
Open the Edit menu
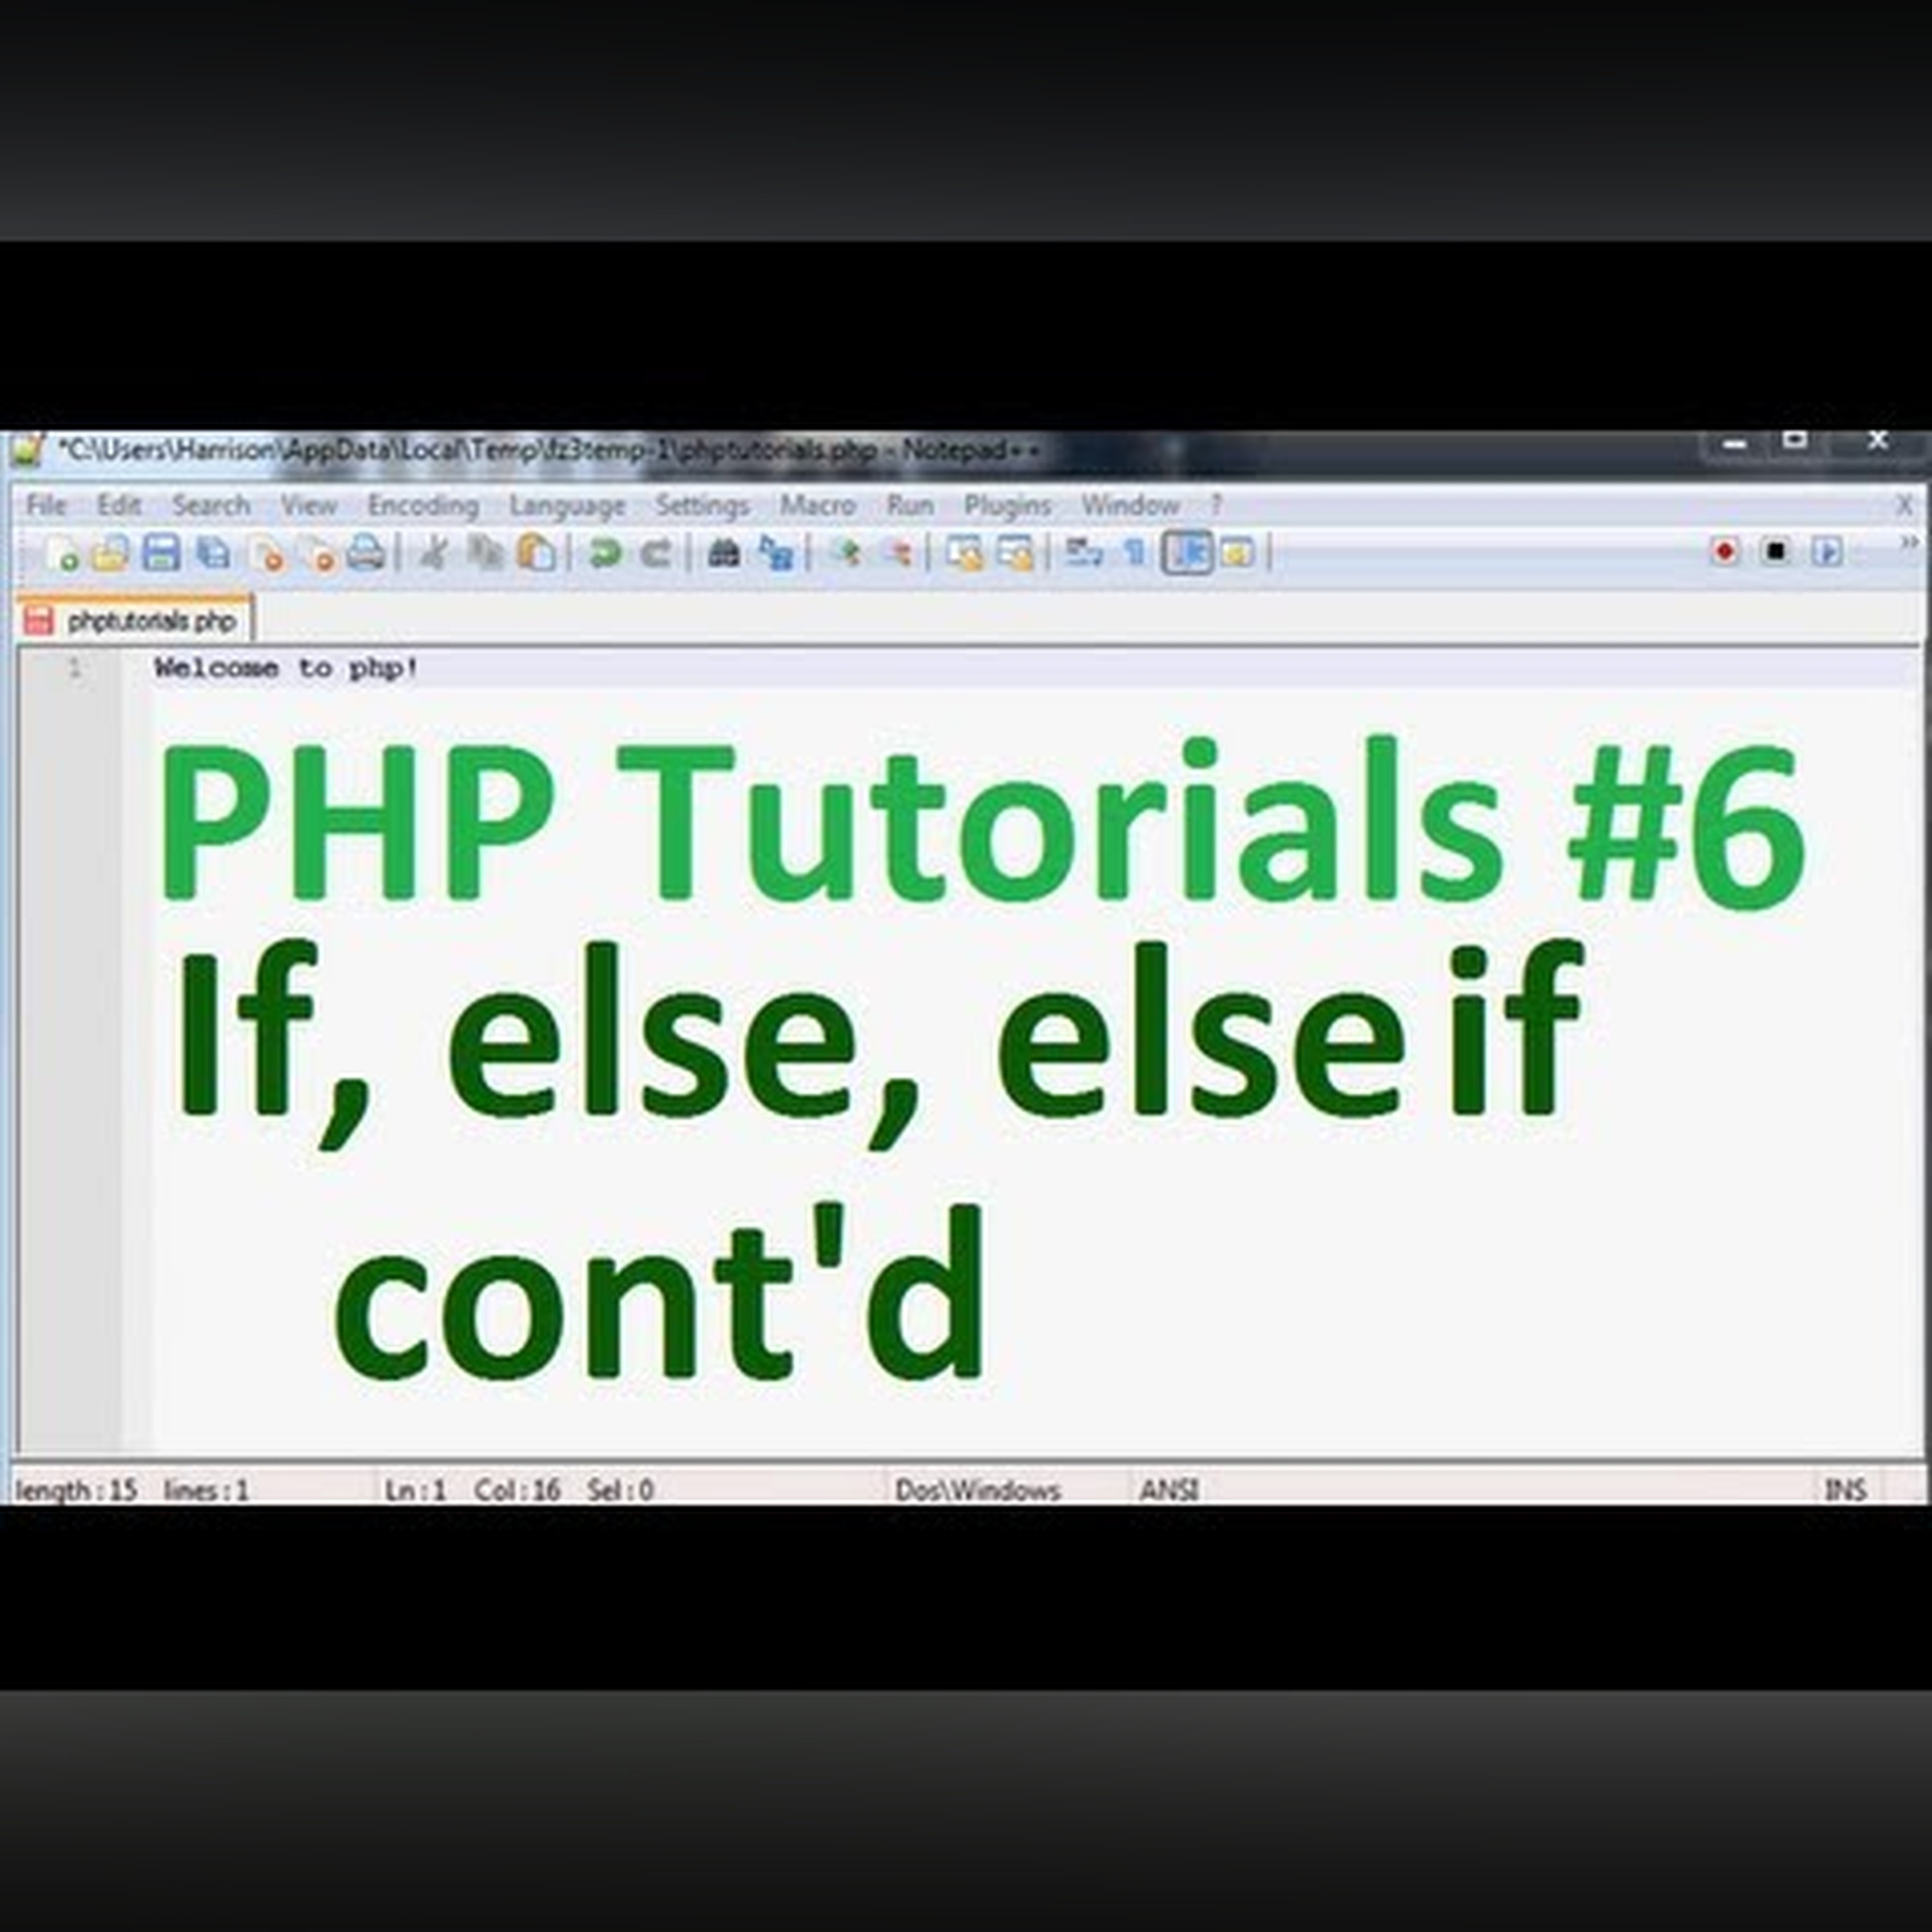(x=119, y=505)
